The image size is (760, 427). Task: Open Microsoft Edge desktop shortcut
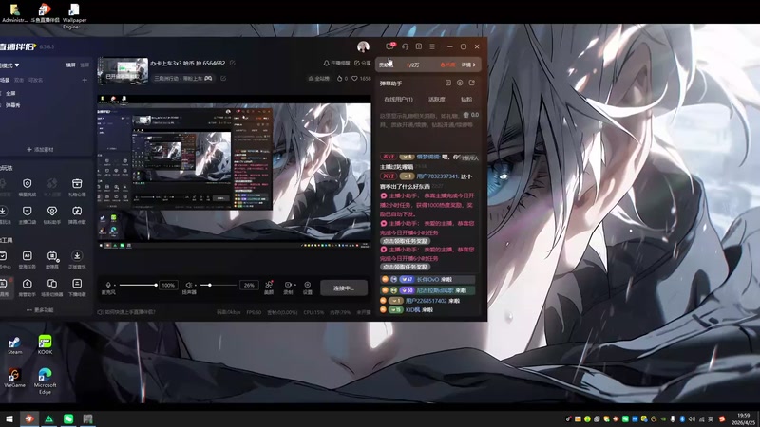(x=45, y=381)
